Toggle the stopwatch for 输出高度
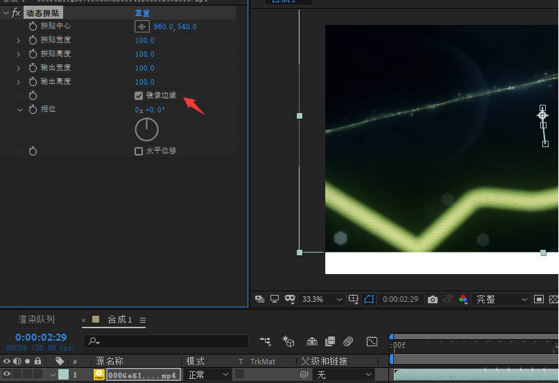 coord(33,82)
